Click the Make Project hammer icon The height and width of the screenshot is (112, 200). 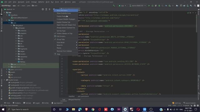(114, 6)
